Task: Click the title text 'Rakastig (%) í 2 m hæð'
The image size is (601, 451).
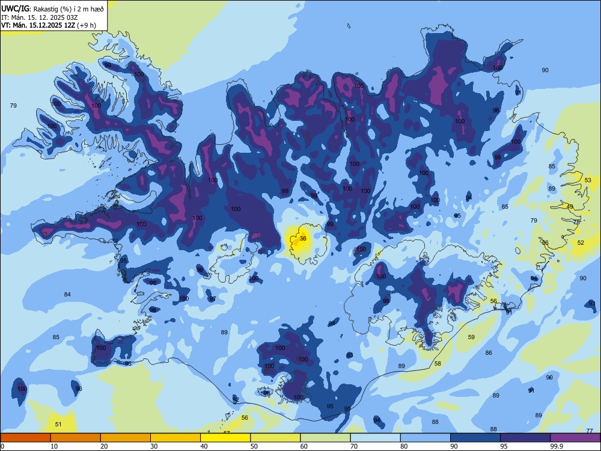Action: pyautogui.click(x=69, y=9)
